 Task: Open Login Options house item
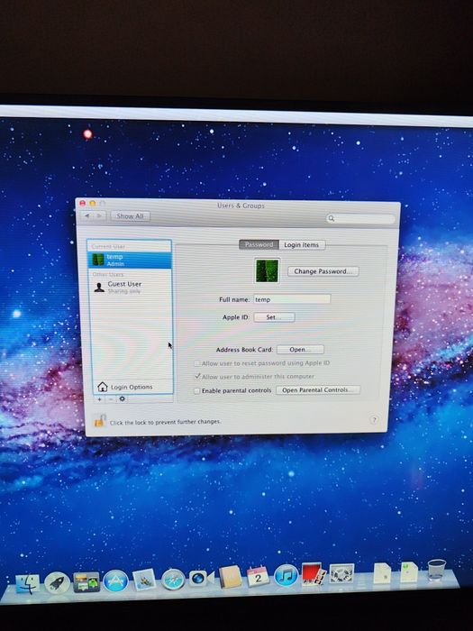[x=131, y=387]
